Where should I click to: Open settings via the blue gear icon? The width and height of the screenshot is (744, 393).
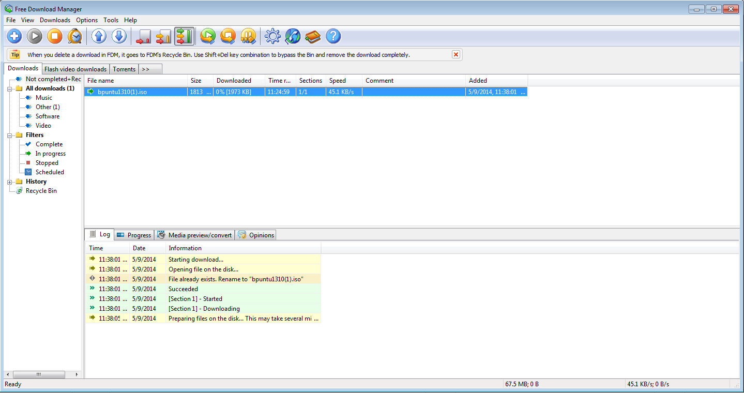pos(272,36)
